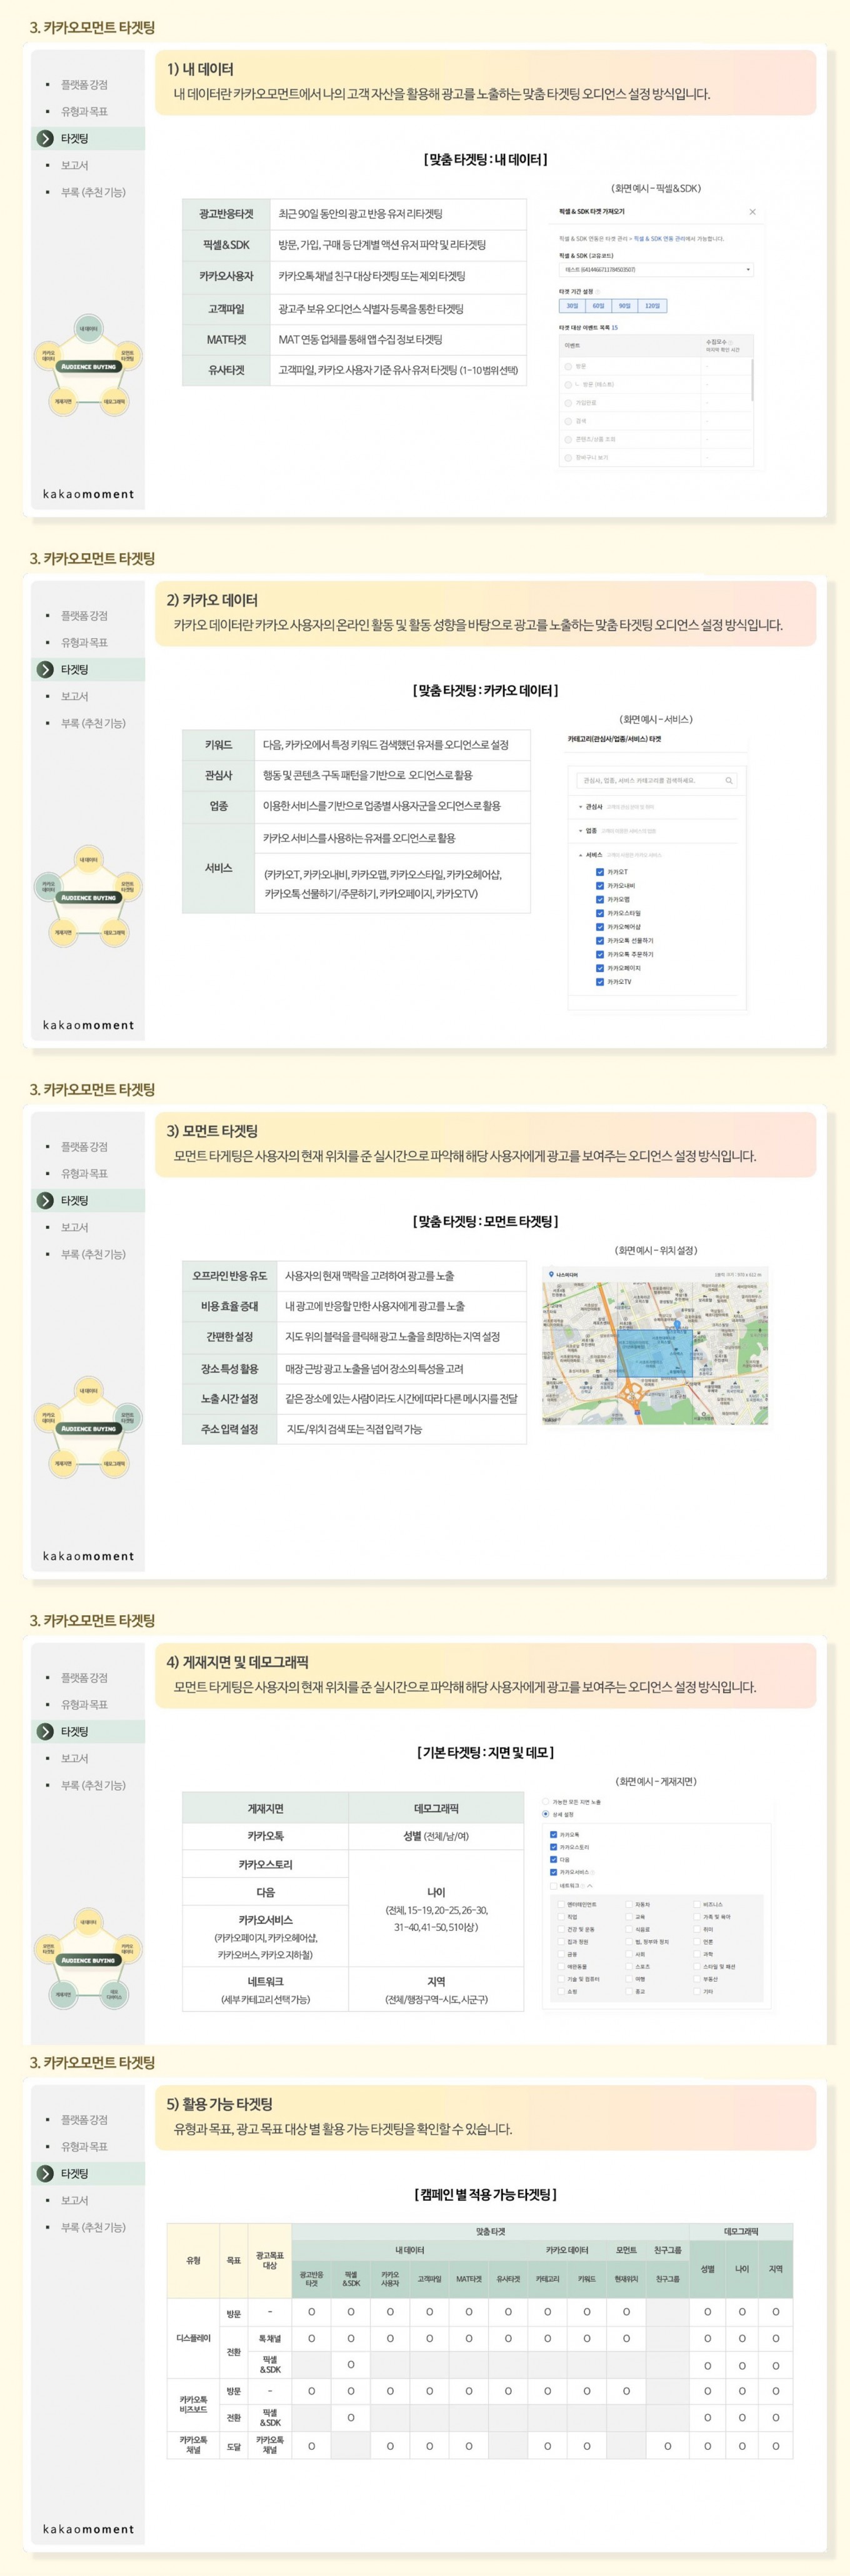Select the 장바구니 보기 event radio button
Viewport: 850px width, 2576px height.
568,457
